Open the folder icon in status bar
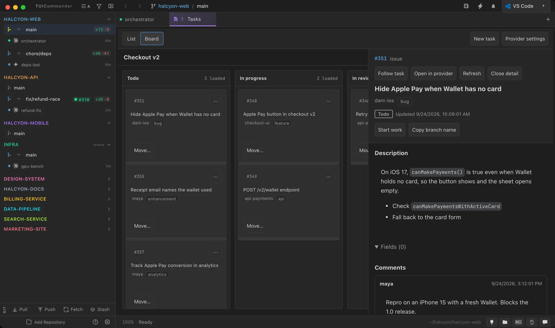Screen dimensions: 555x328 click(x=505, y=322)
